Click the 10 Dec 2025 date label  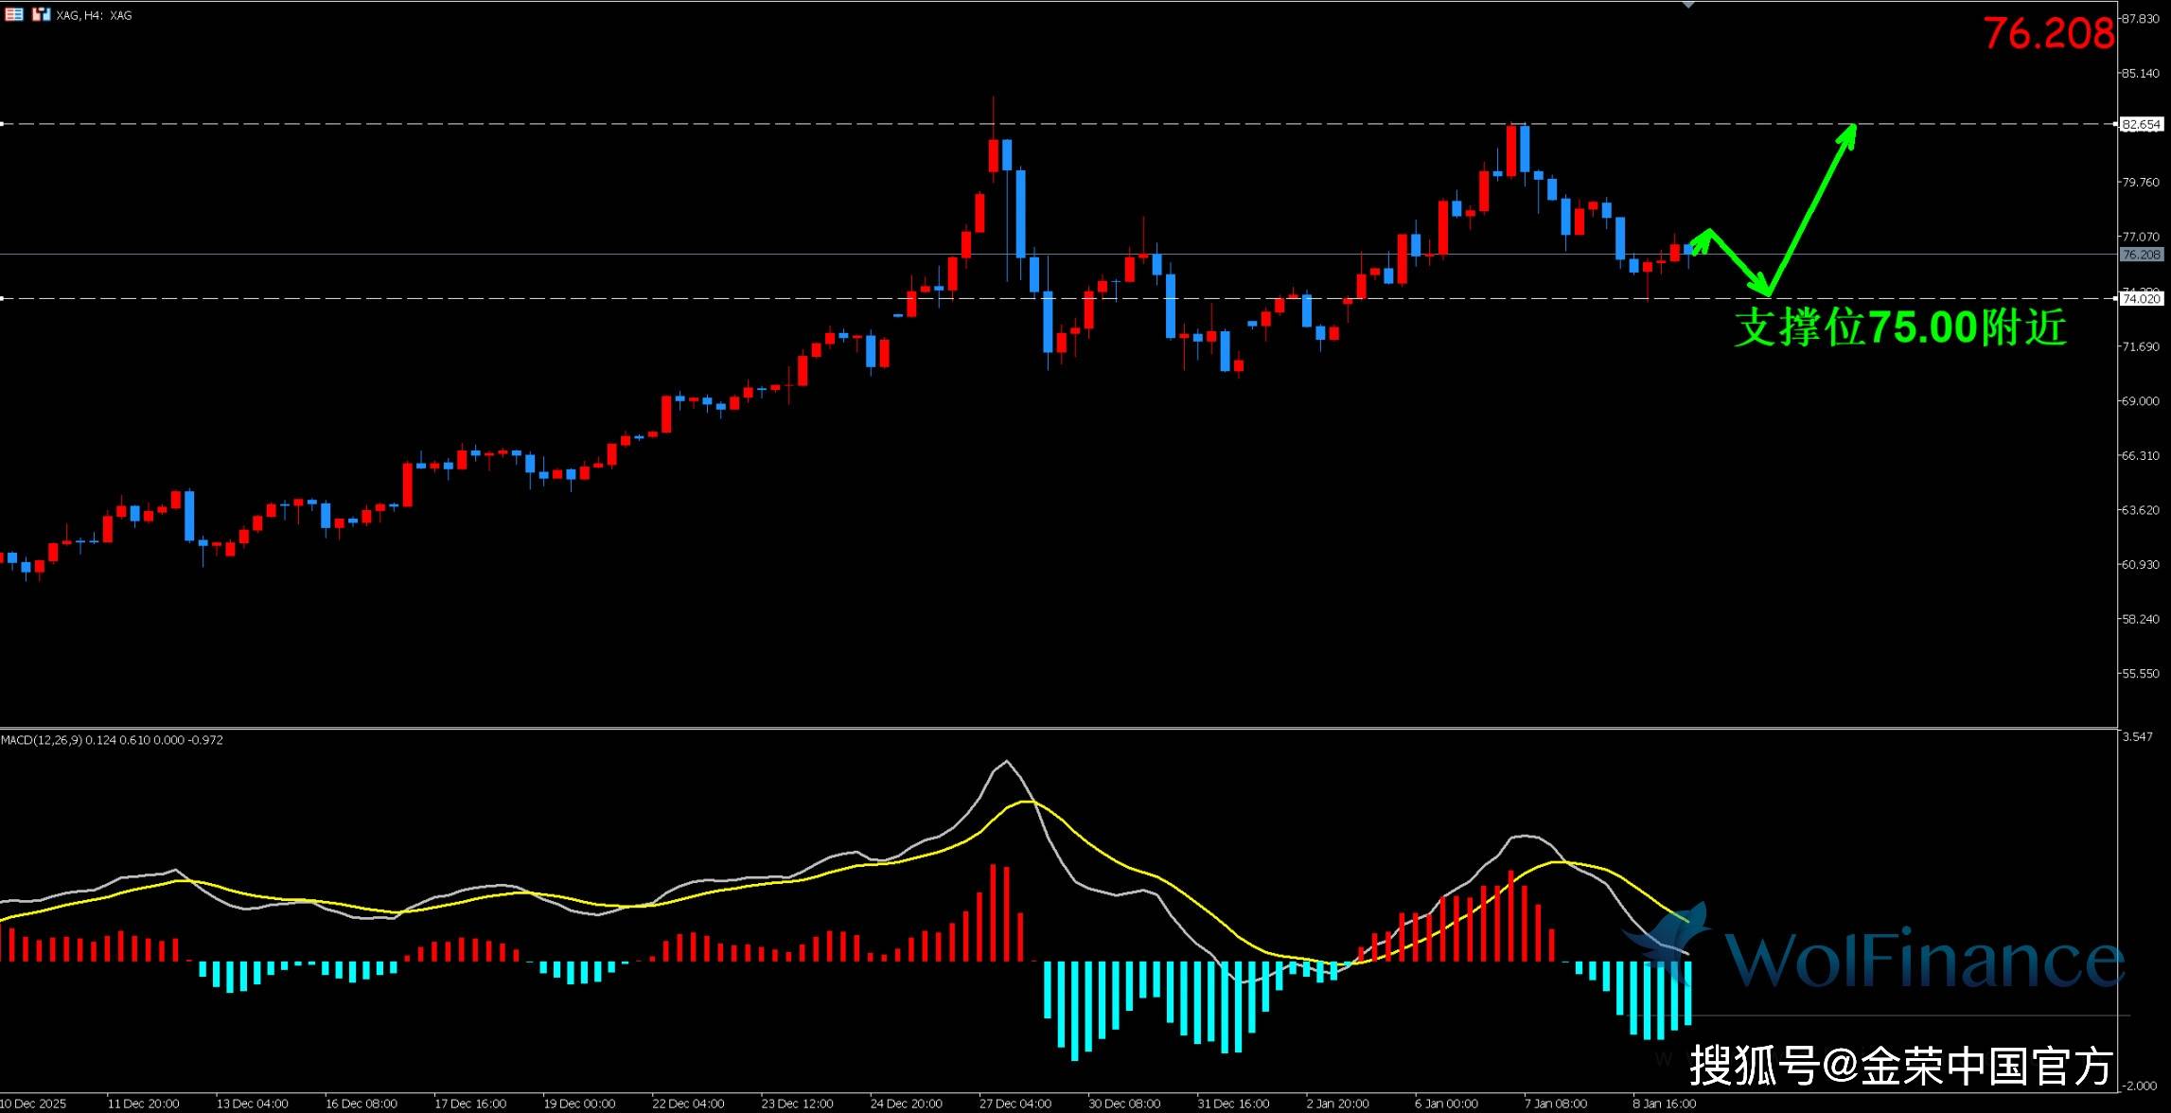[34, 1104]
